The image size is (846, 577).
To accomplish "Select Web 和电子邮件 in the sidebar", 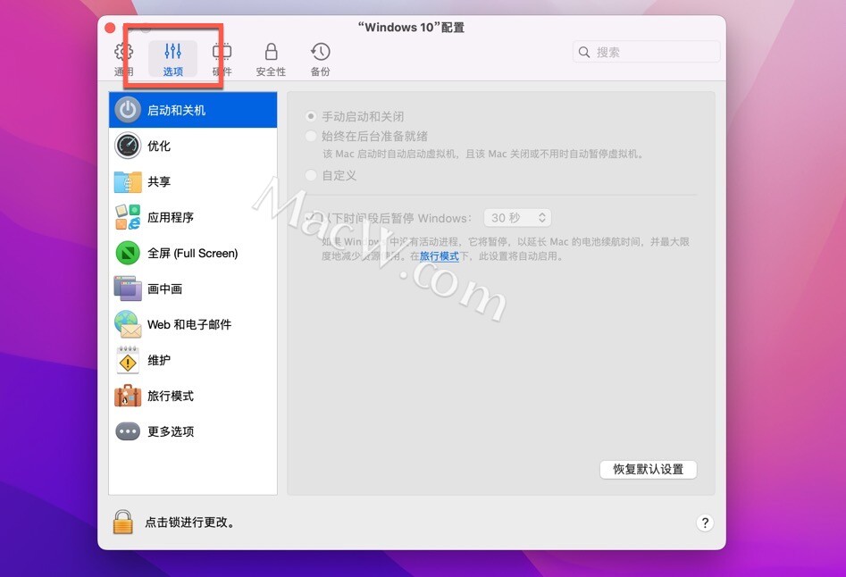I will click(193, 324).
